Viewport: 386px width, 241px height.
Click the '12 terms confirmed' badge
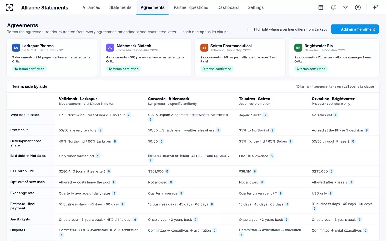(124, 69)
